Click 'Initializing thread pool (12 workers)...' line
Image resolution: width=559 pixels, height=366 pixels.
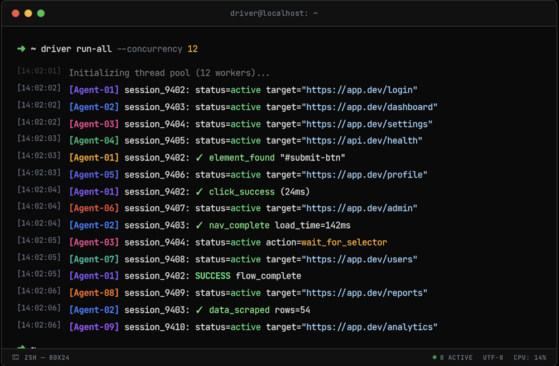click(169, 73)
